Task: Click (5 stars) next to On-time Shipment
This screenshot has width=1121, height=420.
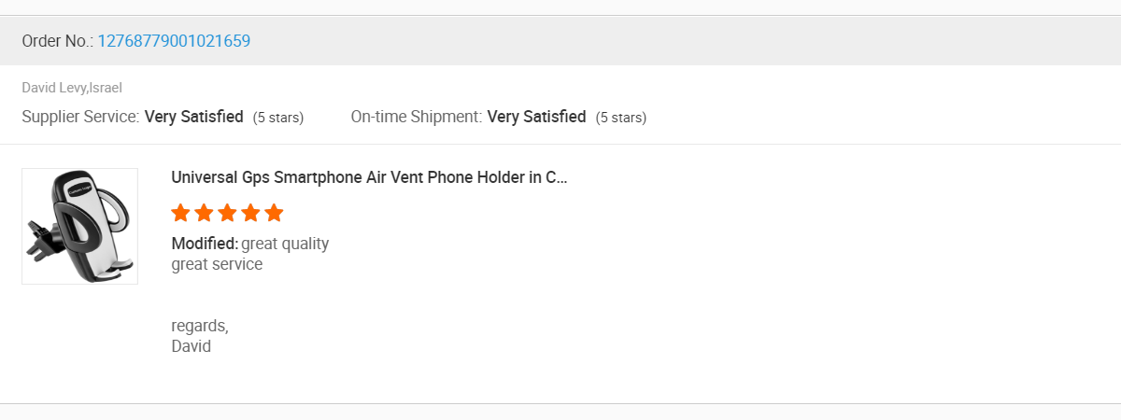Action: click(621, 118)
